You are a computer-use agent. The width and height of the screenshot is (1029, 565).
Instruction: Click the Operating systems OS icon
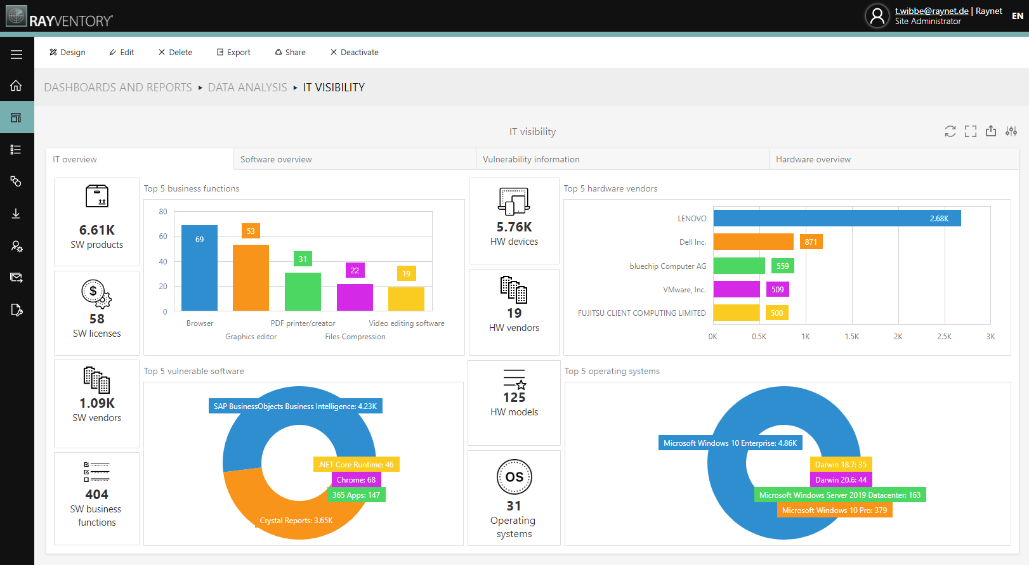tap(514, 477)
